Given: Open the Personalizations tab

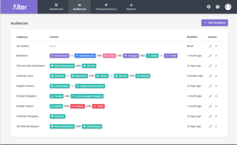Looking at the screenshot, I should click(x=106, y=7).
